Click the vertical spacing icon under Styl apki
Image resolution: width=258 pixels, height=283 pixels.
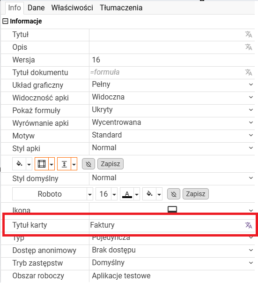[x=64, y=164]
